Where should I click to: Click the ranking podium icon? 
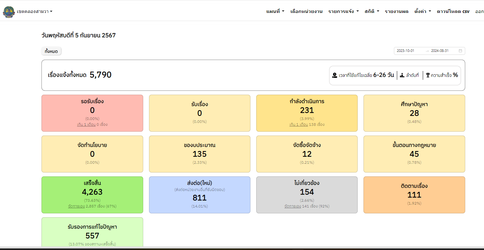(x=402, y=76)
